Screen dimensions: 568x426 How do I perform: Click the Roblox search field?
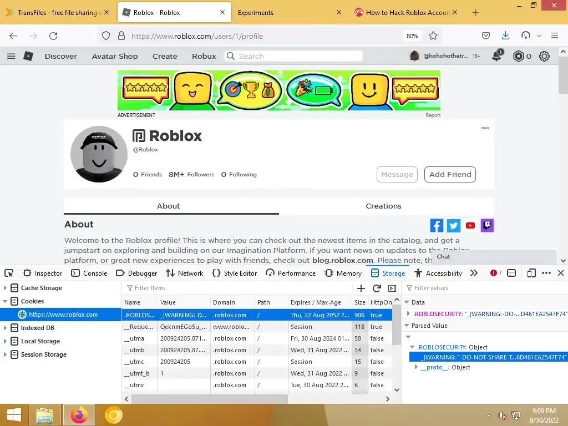293,56
